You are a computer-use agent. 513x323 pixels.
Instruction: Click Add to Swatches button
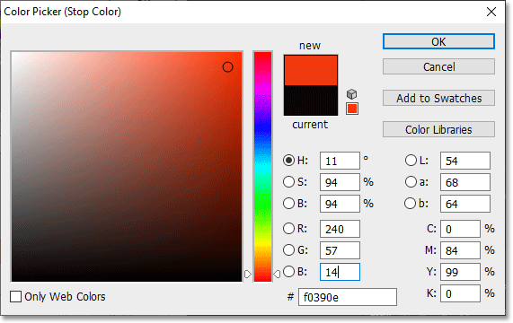[x=438, y=98]
